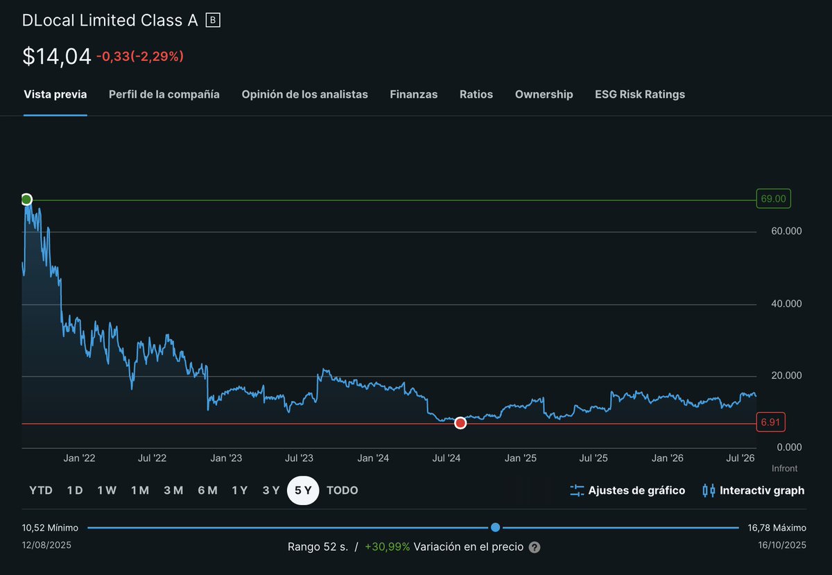Open Interactiv graph link

tap(754, 490)
